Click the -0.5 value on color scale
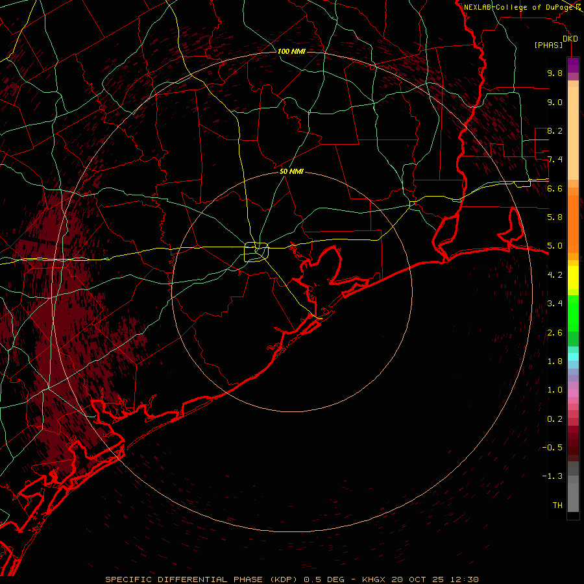Screen dimensions: 584x584 point(552,448)
